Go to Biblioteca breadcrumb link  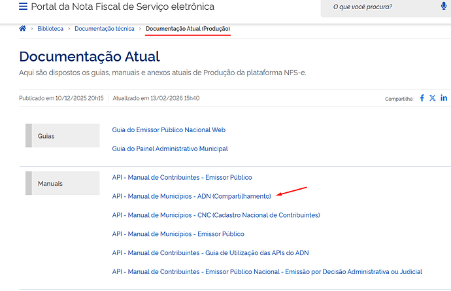(50, 29)
